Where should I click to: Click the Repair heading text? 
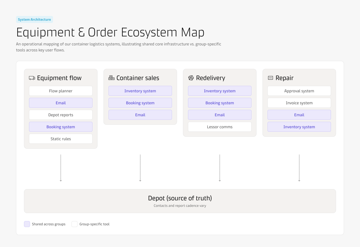[284, 78]
